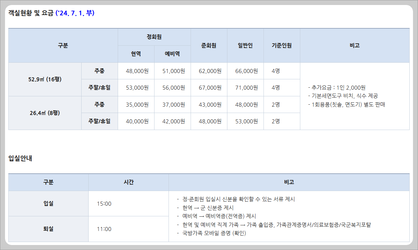This screenshot has height=250, width=418.
Task: Select the 준회원 column header
Action: click(209, 45)
